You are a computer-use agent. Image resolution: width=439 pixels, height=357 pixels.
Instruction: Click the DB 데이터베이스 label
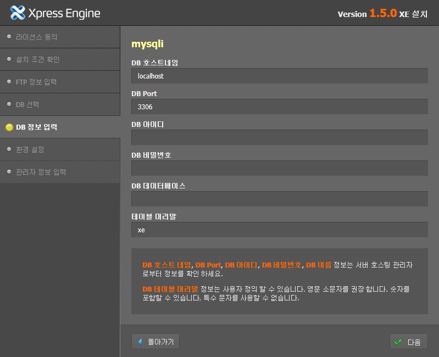point(158,186)
